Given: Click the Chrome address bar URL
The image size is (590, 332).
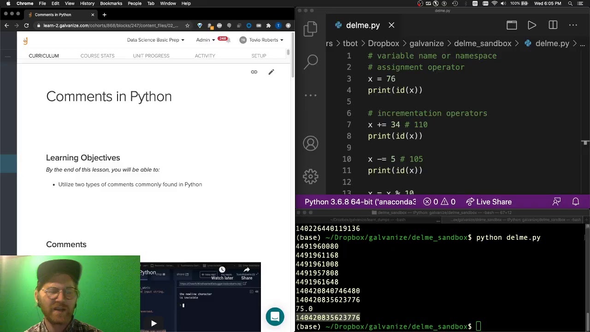Looking at the screenshot, I should coord(111,25).
